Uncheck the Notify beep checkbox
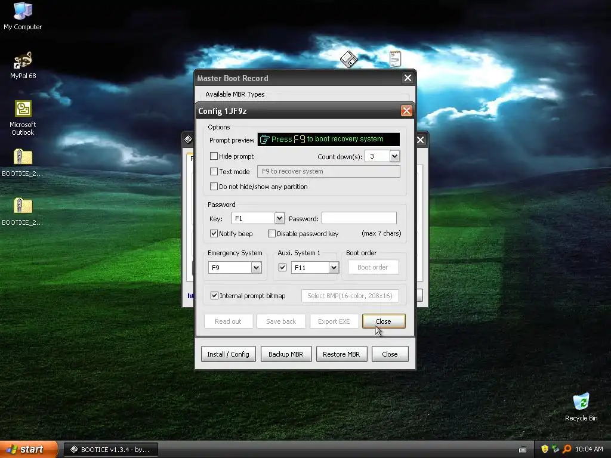Screen dimensions: 611x458 tap(214, 234)
